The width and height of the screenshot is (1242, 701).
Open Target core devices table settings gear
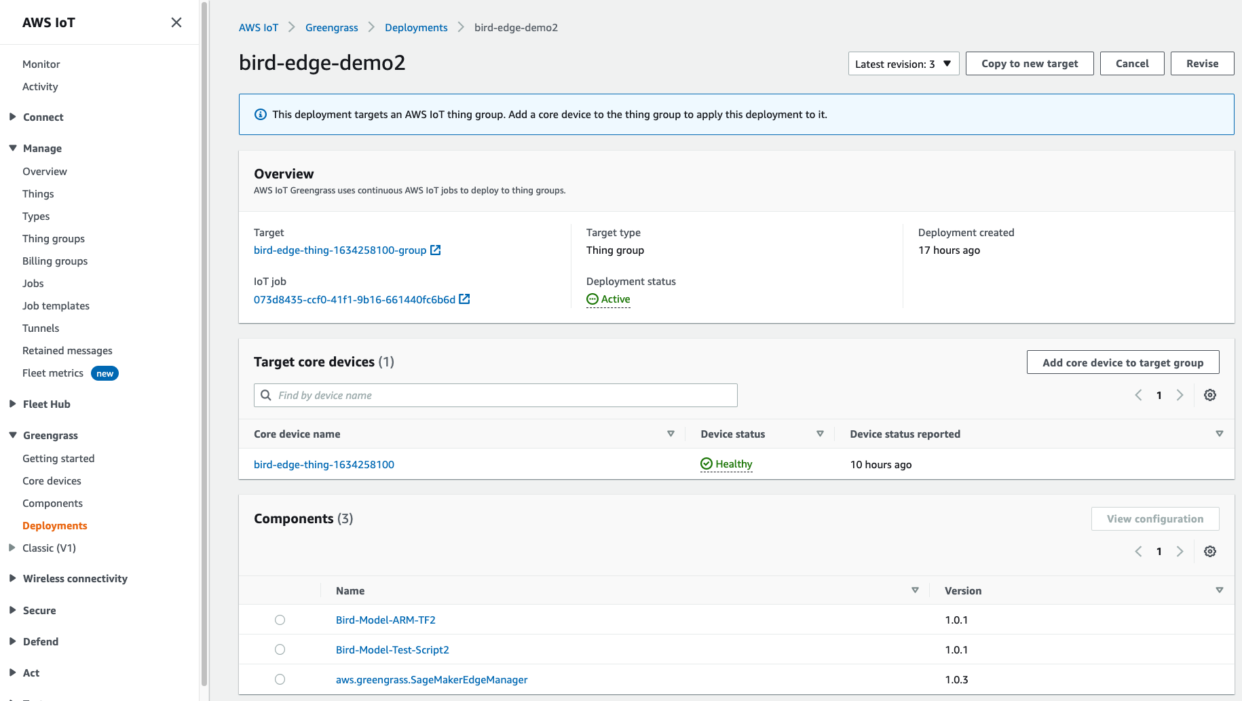[x=1210, y=395]
